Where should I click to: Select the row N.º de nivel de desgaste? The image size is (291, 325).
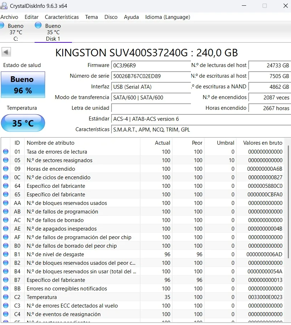tap(143, 254)
